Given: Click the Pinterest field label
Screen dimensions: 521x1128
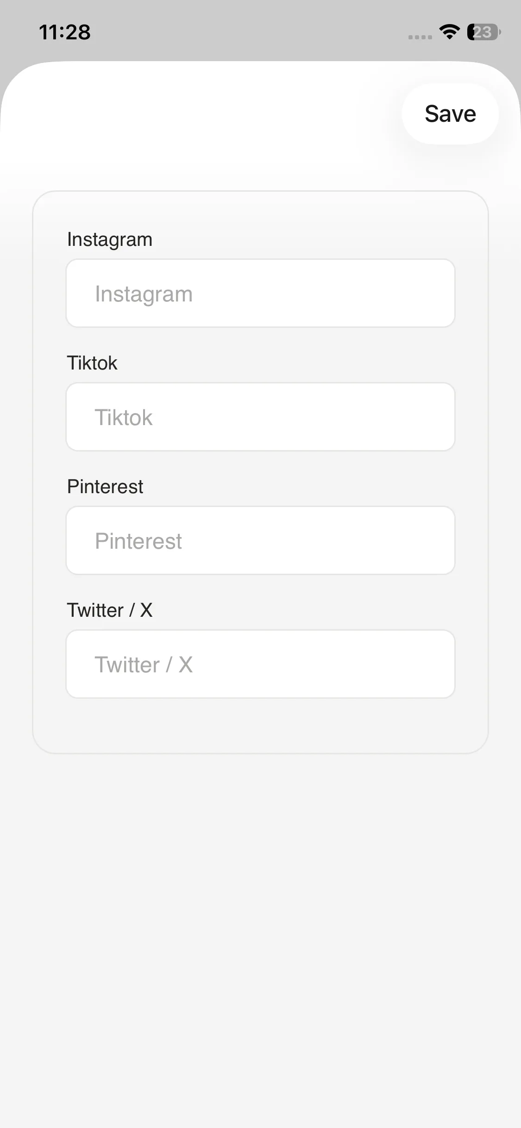Looking at the screenshot, I should pyautogui.click(x=105, y=487).
